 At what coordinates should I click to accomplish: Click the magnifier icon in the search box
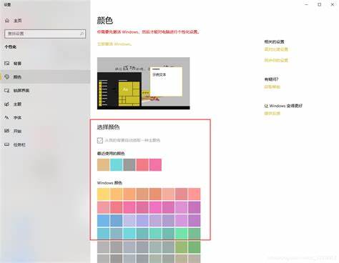coord(82,34)
